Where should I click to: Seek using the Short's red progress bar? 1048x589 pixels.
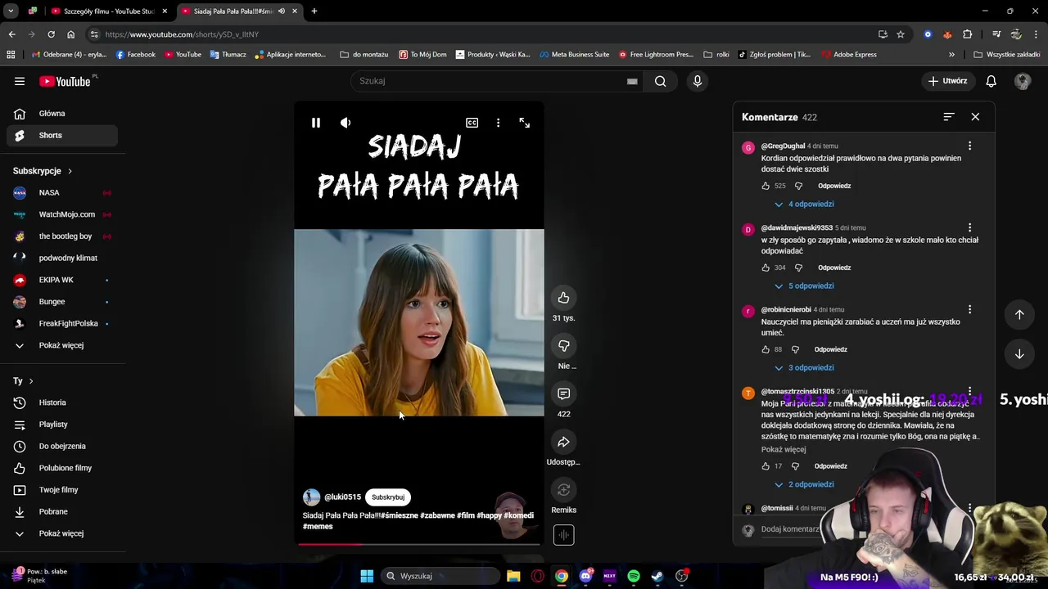(419, 544)
